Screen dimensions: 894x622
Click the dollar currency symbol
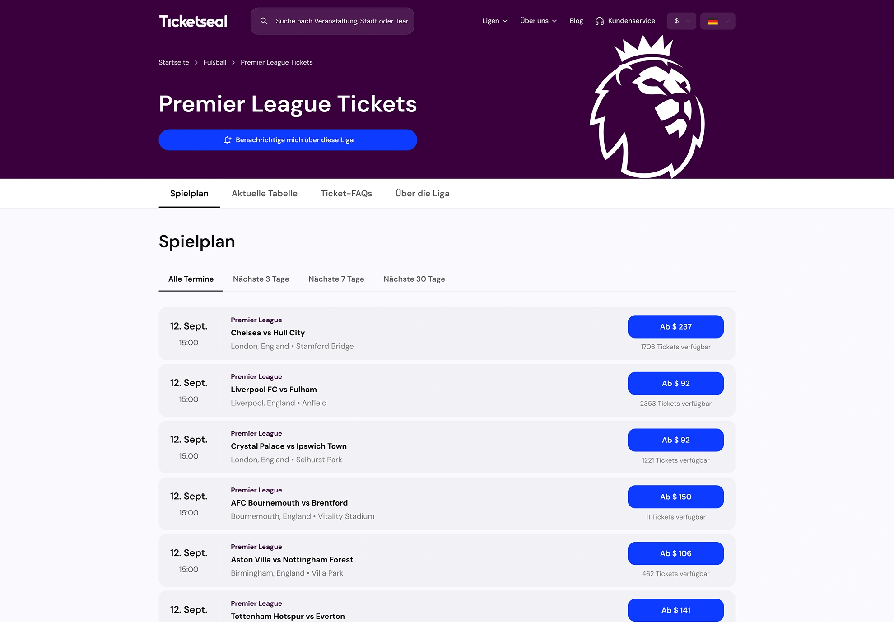pyautogui.click(x=676, y=21)
